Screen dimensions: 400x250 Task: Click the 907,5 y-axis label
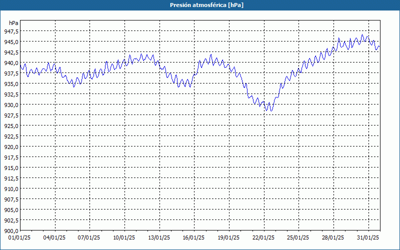[x=11, y=199]
